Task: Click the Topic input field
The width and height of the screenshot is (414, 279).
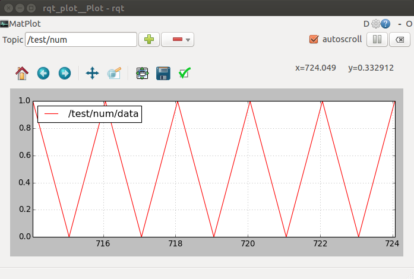Action: (81, 40)
